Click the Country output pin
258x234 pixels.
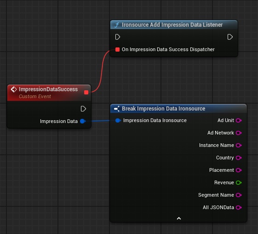click(x=239, y=158)
